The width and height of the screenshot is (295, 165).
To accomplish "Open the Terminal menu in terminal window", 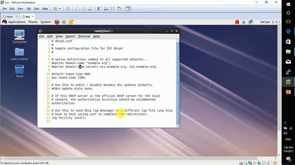I will (x=84, y=36).
